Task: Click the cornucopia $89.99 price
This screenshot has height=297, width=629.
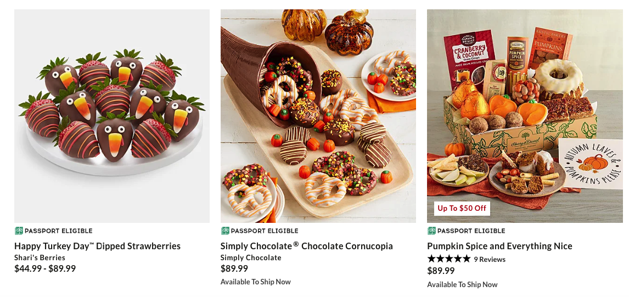Action: tap(234, 268)
